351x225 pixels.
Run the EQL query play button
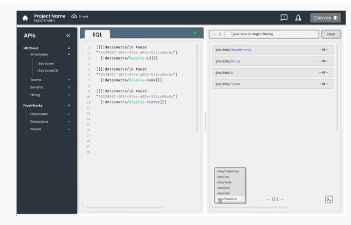(x=195, y=33)
